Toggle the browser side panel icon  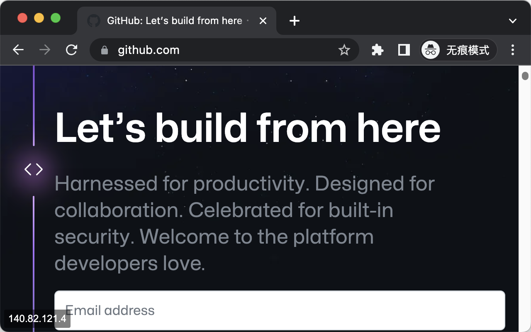[x=404, y=50]
